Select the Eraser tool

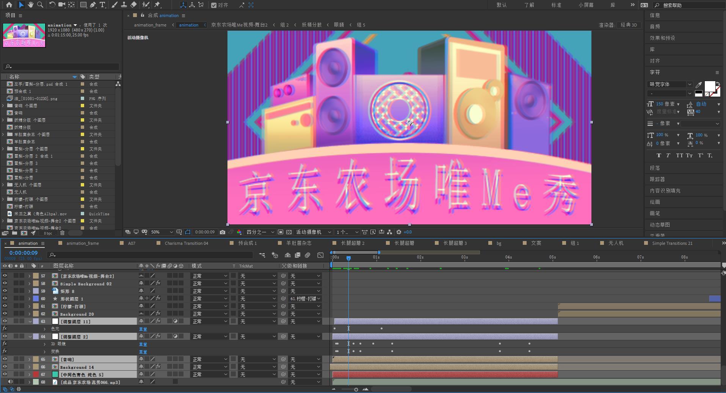pyautogui.click(x=133, y=5)
